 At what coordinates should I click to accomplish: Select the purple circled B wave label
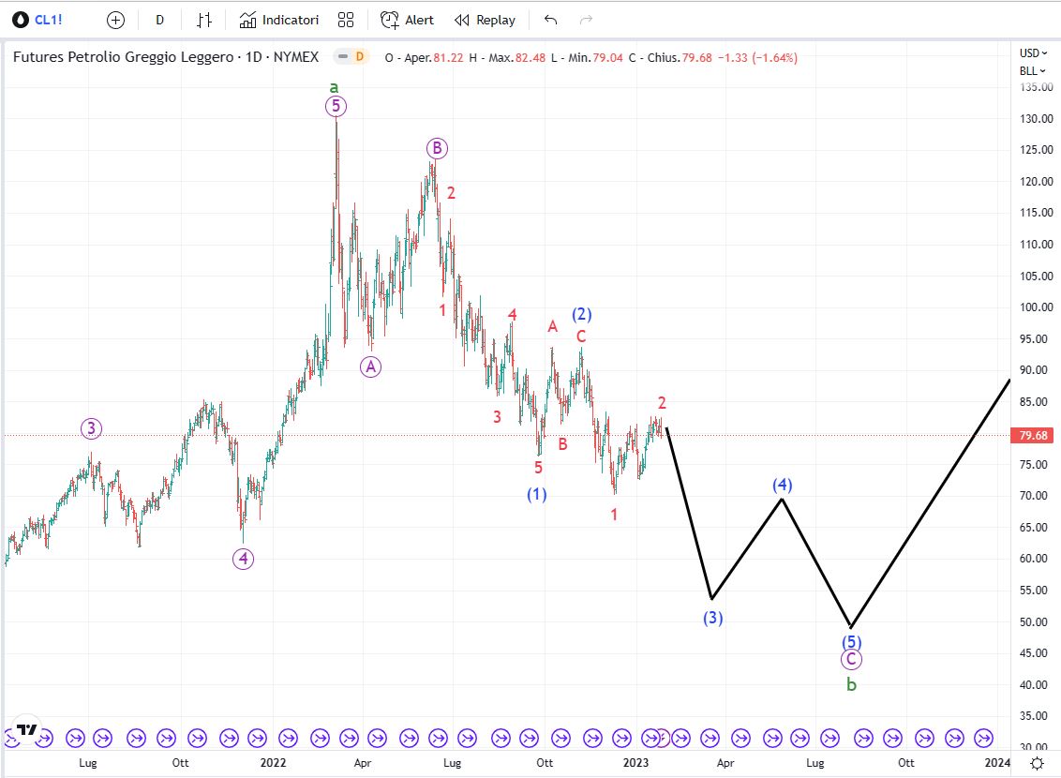(437, 148)
